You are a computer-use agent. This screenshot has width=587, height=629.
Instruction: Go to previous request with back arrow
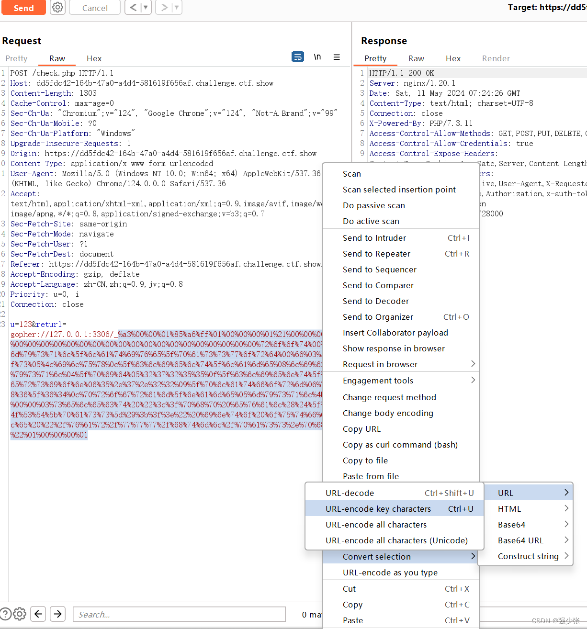(133, 7)
